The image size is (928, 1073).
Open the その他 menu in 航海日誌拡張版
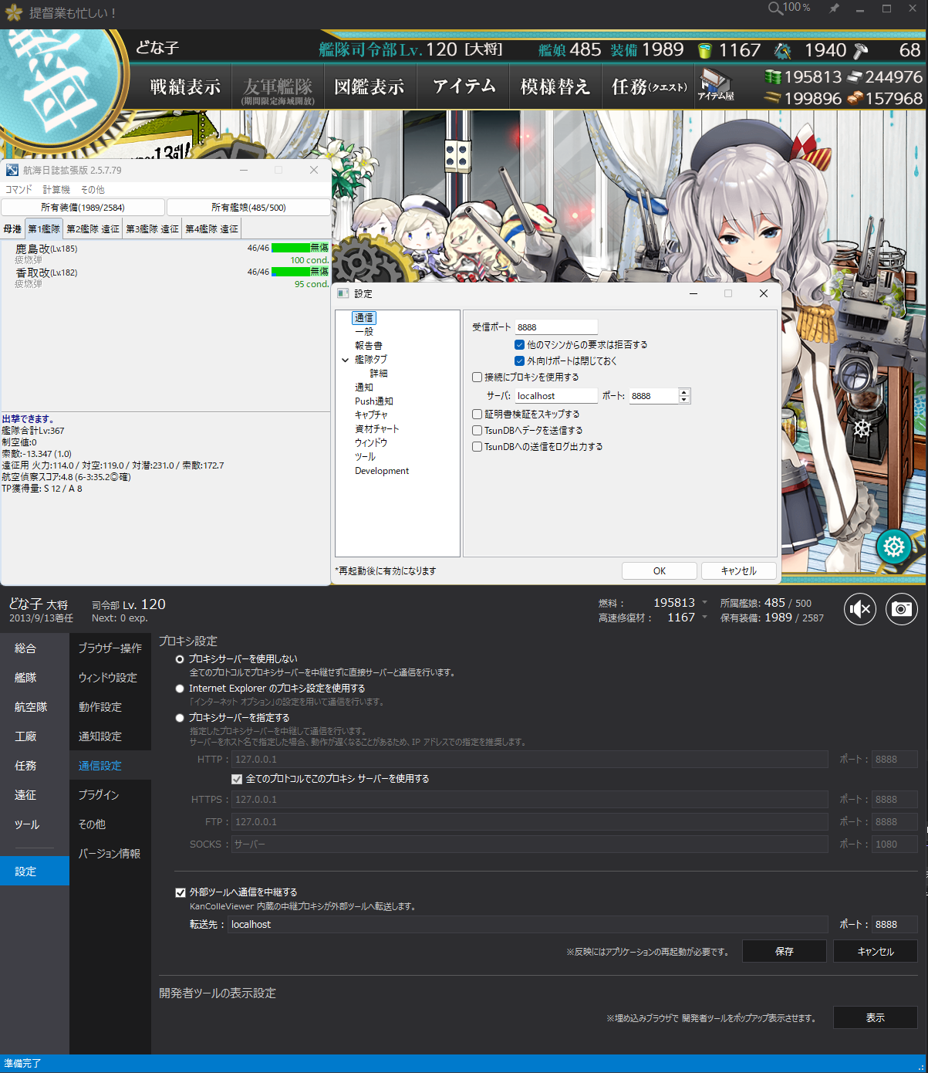click(x=93, y=189)
